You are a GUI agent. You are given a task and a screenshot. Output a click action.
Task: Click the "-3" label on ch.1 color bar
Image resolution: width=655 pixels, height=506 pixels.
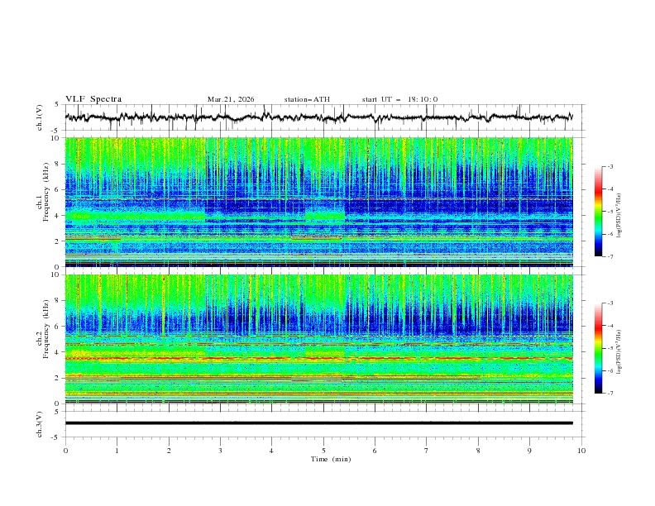coord(610,166)
